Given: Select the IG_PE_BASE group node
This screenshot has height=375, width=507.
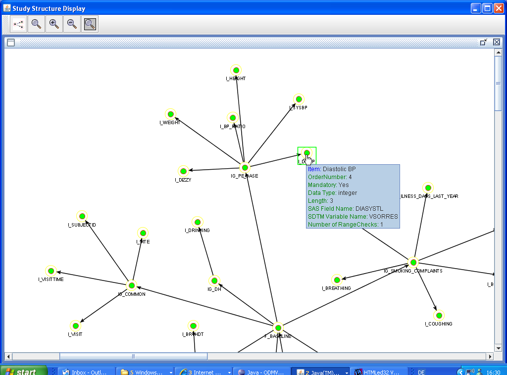Looking at the screenshot, I should (245, 167).
